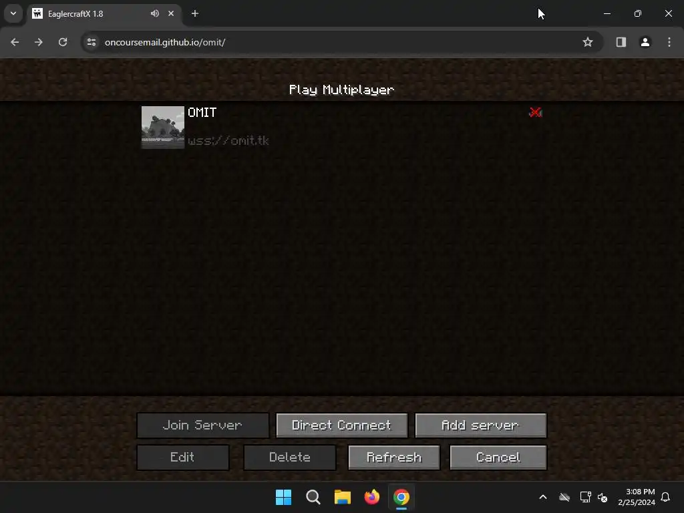
Task: Open the Chrome three-dot menu
Action: pos(669,42)
